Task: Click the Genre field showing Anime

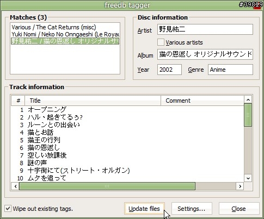Action: tap(230, 70)
